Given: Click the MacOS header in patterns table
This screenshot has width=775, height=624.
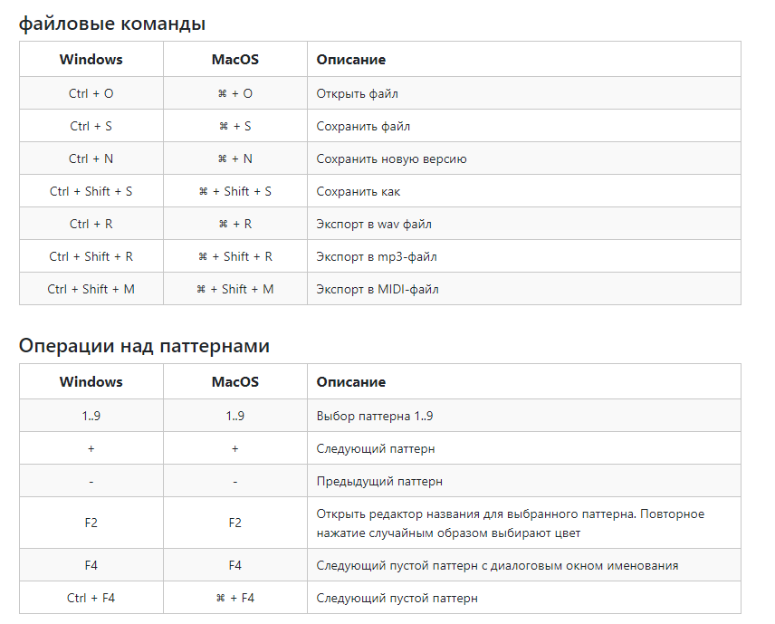Looking at the screenshot, I should [x=235, y=381].
